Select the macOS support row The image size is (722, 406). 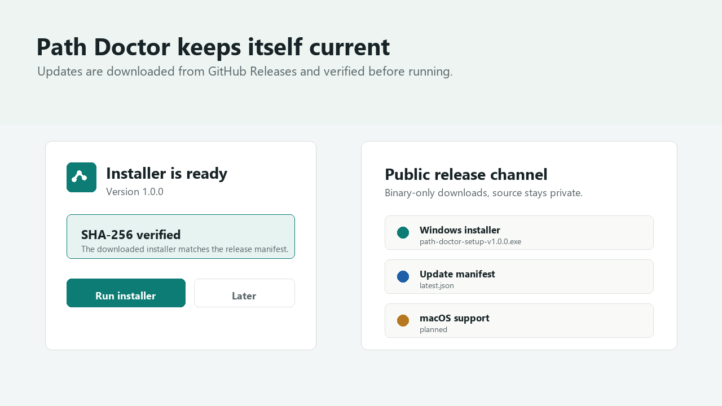pos(519,320)
